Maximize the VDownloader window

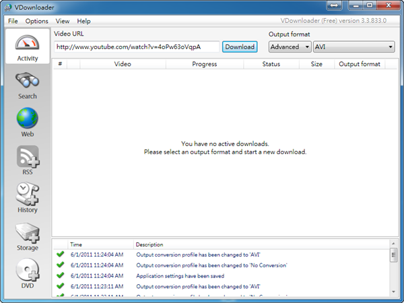[370, 5]
